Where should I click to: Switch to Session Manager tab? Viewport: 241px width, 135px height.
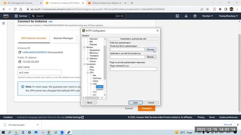click(63, 38)
